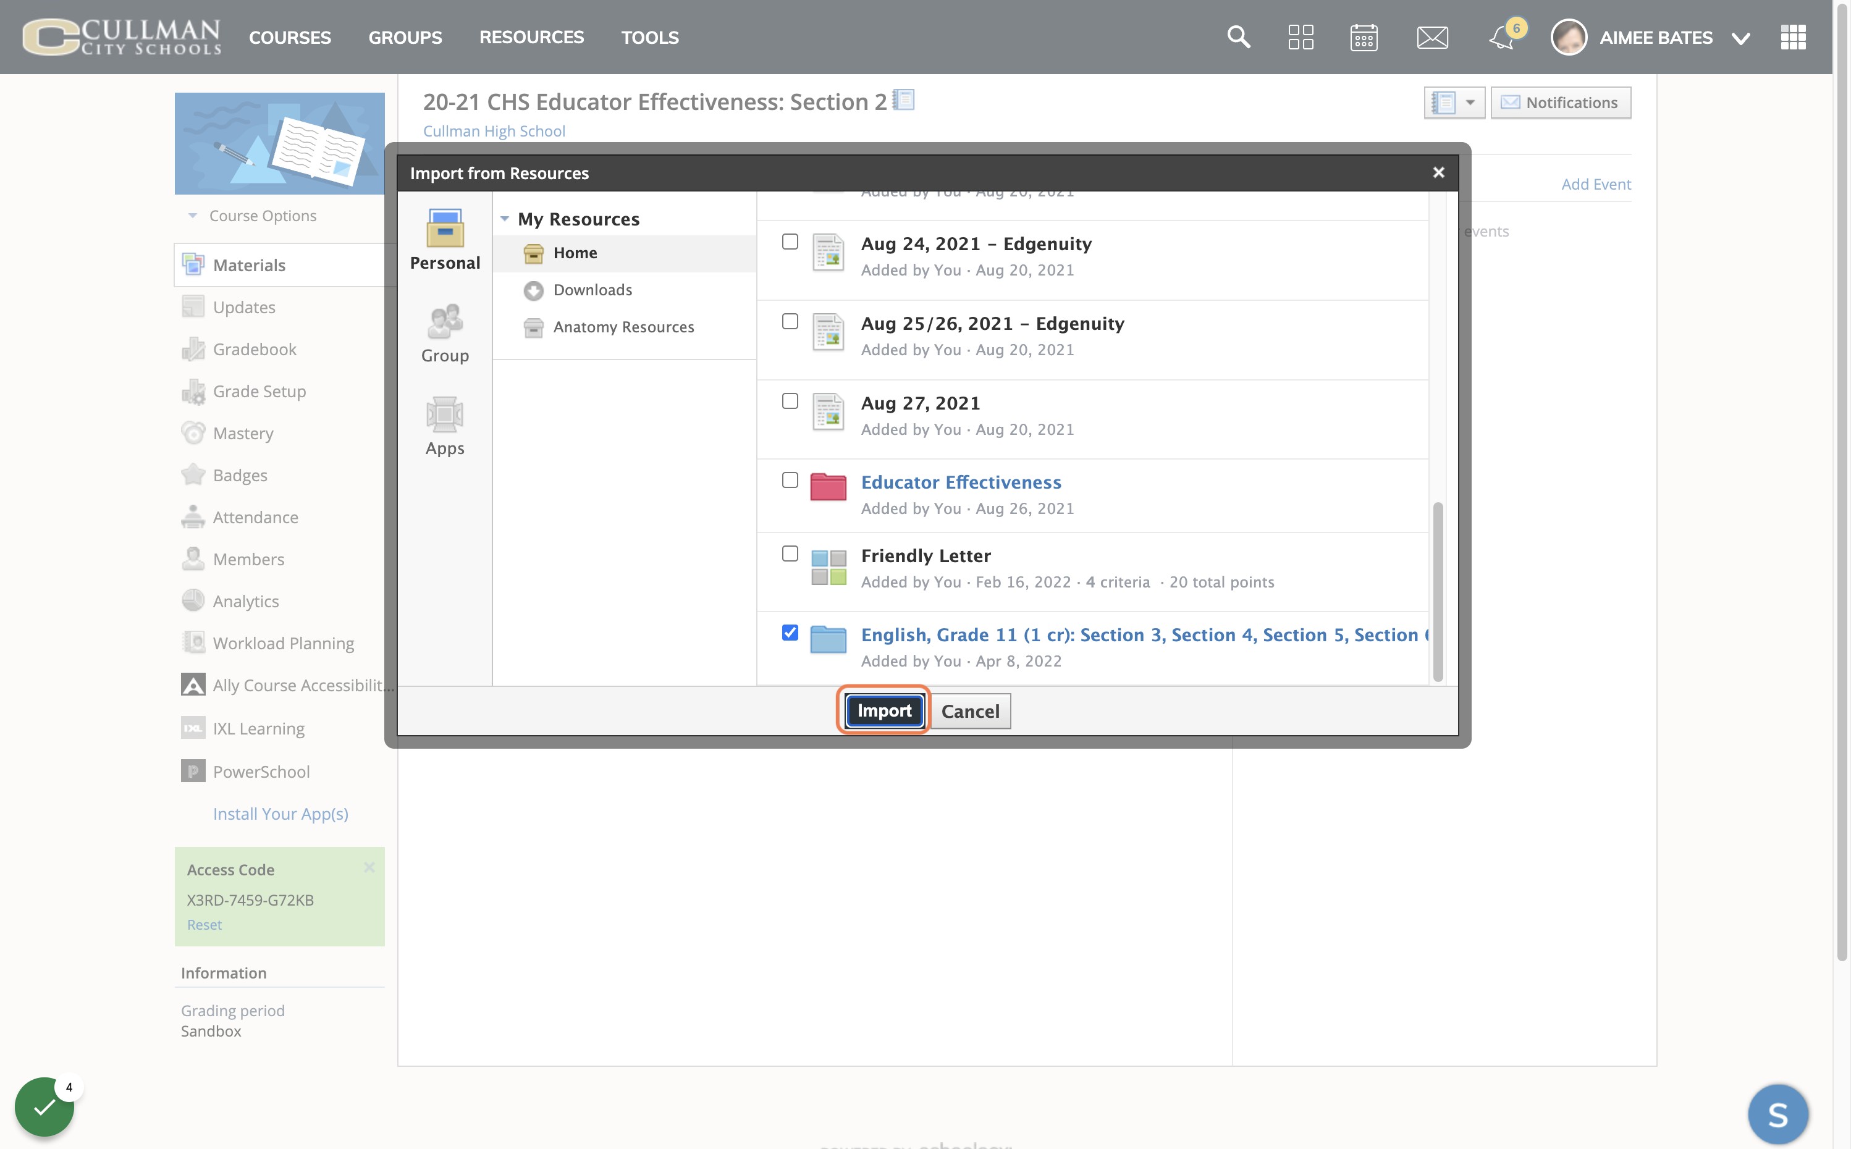Check the Aug 24, 2021 – Edgenuity checkbox
The width and height of the screenshot is (1851, 1149).
pos(790,242)
